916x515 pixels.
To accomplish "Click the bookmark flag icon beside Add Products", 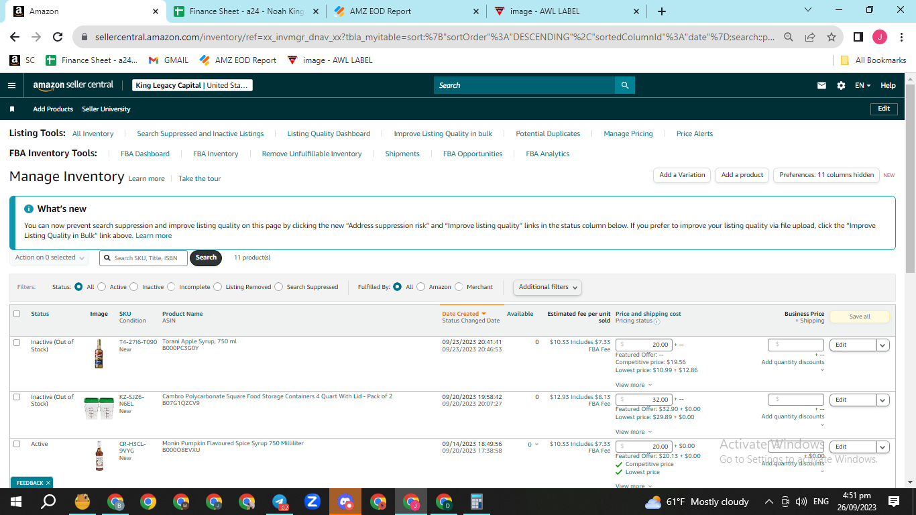I will (11, 109).
